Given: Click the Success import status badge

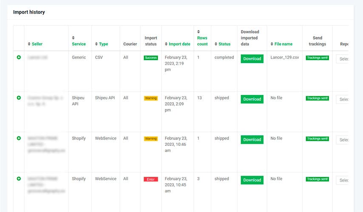Looking at the screenshot, I should point(151,58).
